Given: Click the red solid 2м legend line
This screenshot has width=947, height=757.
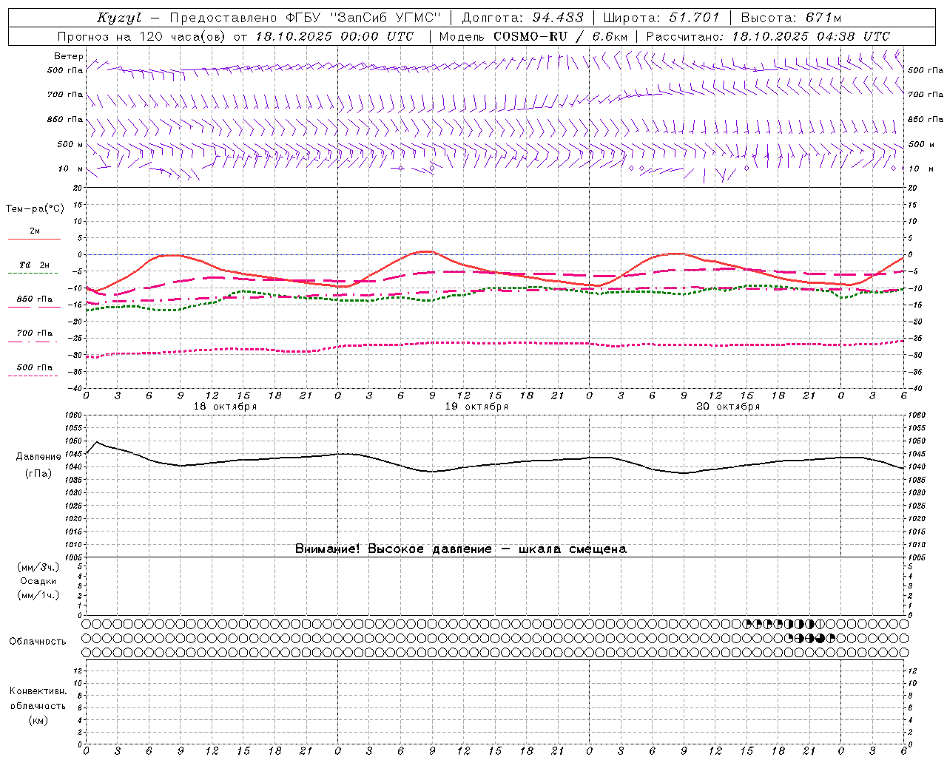Looking at the screenshot, I should coord(34,239).
